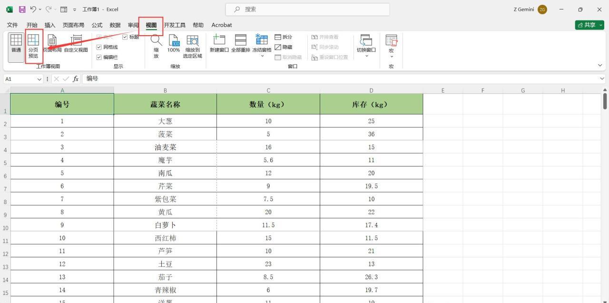
Task: Switch to the Help (帮助) tab
Action: click(198, 25)
